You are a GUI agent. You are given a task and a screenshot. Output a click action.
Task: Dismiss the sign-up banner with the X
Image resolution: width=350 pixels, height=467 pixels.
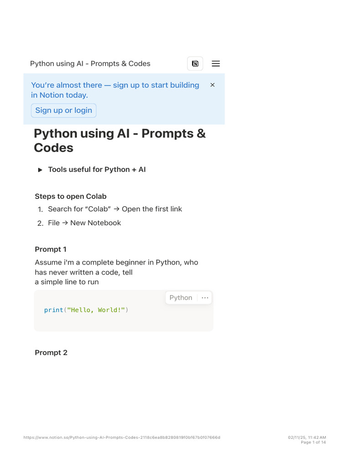coord(212,85)
